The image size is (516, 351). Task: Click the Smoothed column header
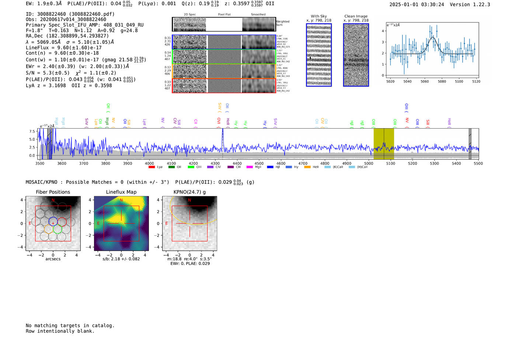tap(258, 15)
